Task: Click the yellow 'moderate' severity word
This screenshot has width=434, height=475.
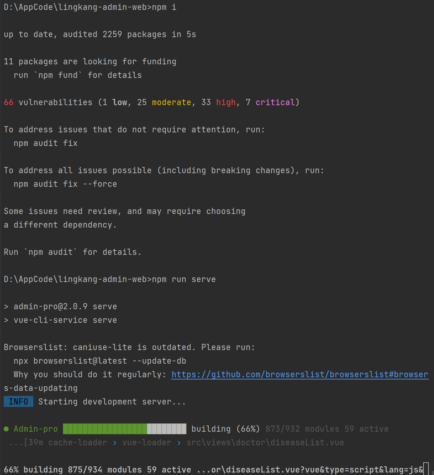Action: [x=172, y=102]
